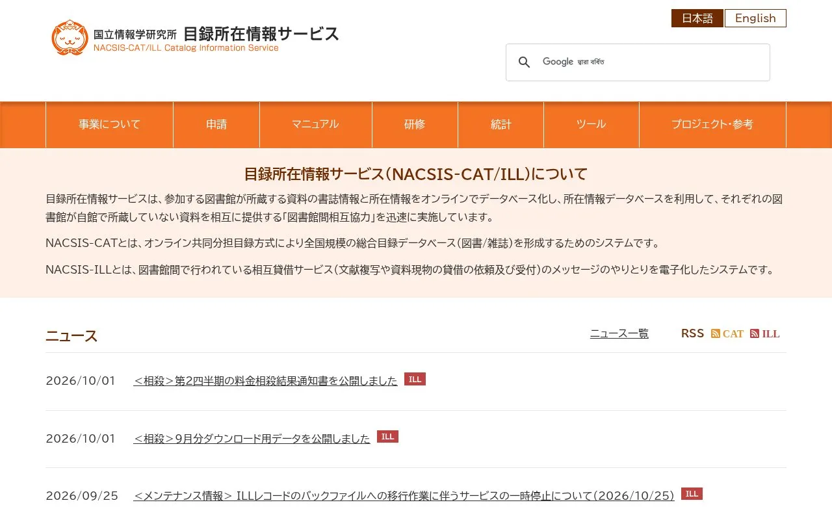This screenshot has width=832, height=520.
Task: Switch language to 日本語
Action: [x=697, y=18]
